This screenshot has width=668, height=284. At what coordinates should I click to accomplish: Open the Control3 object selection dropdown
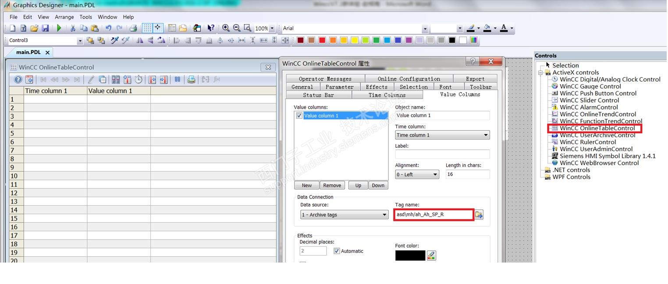click(80, 41)
